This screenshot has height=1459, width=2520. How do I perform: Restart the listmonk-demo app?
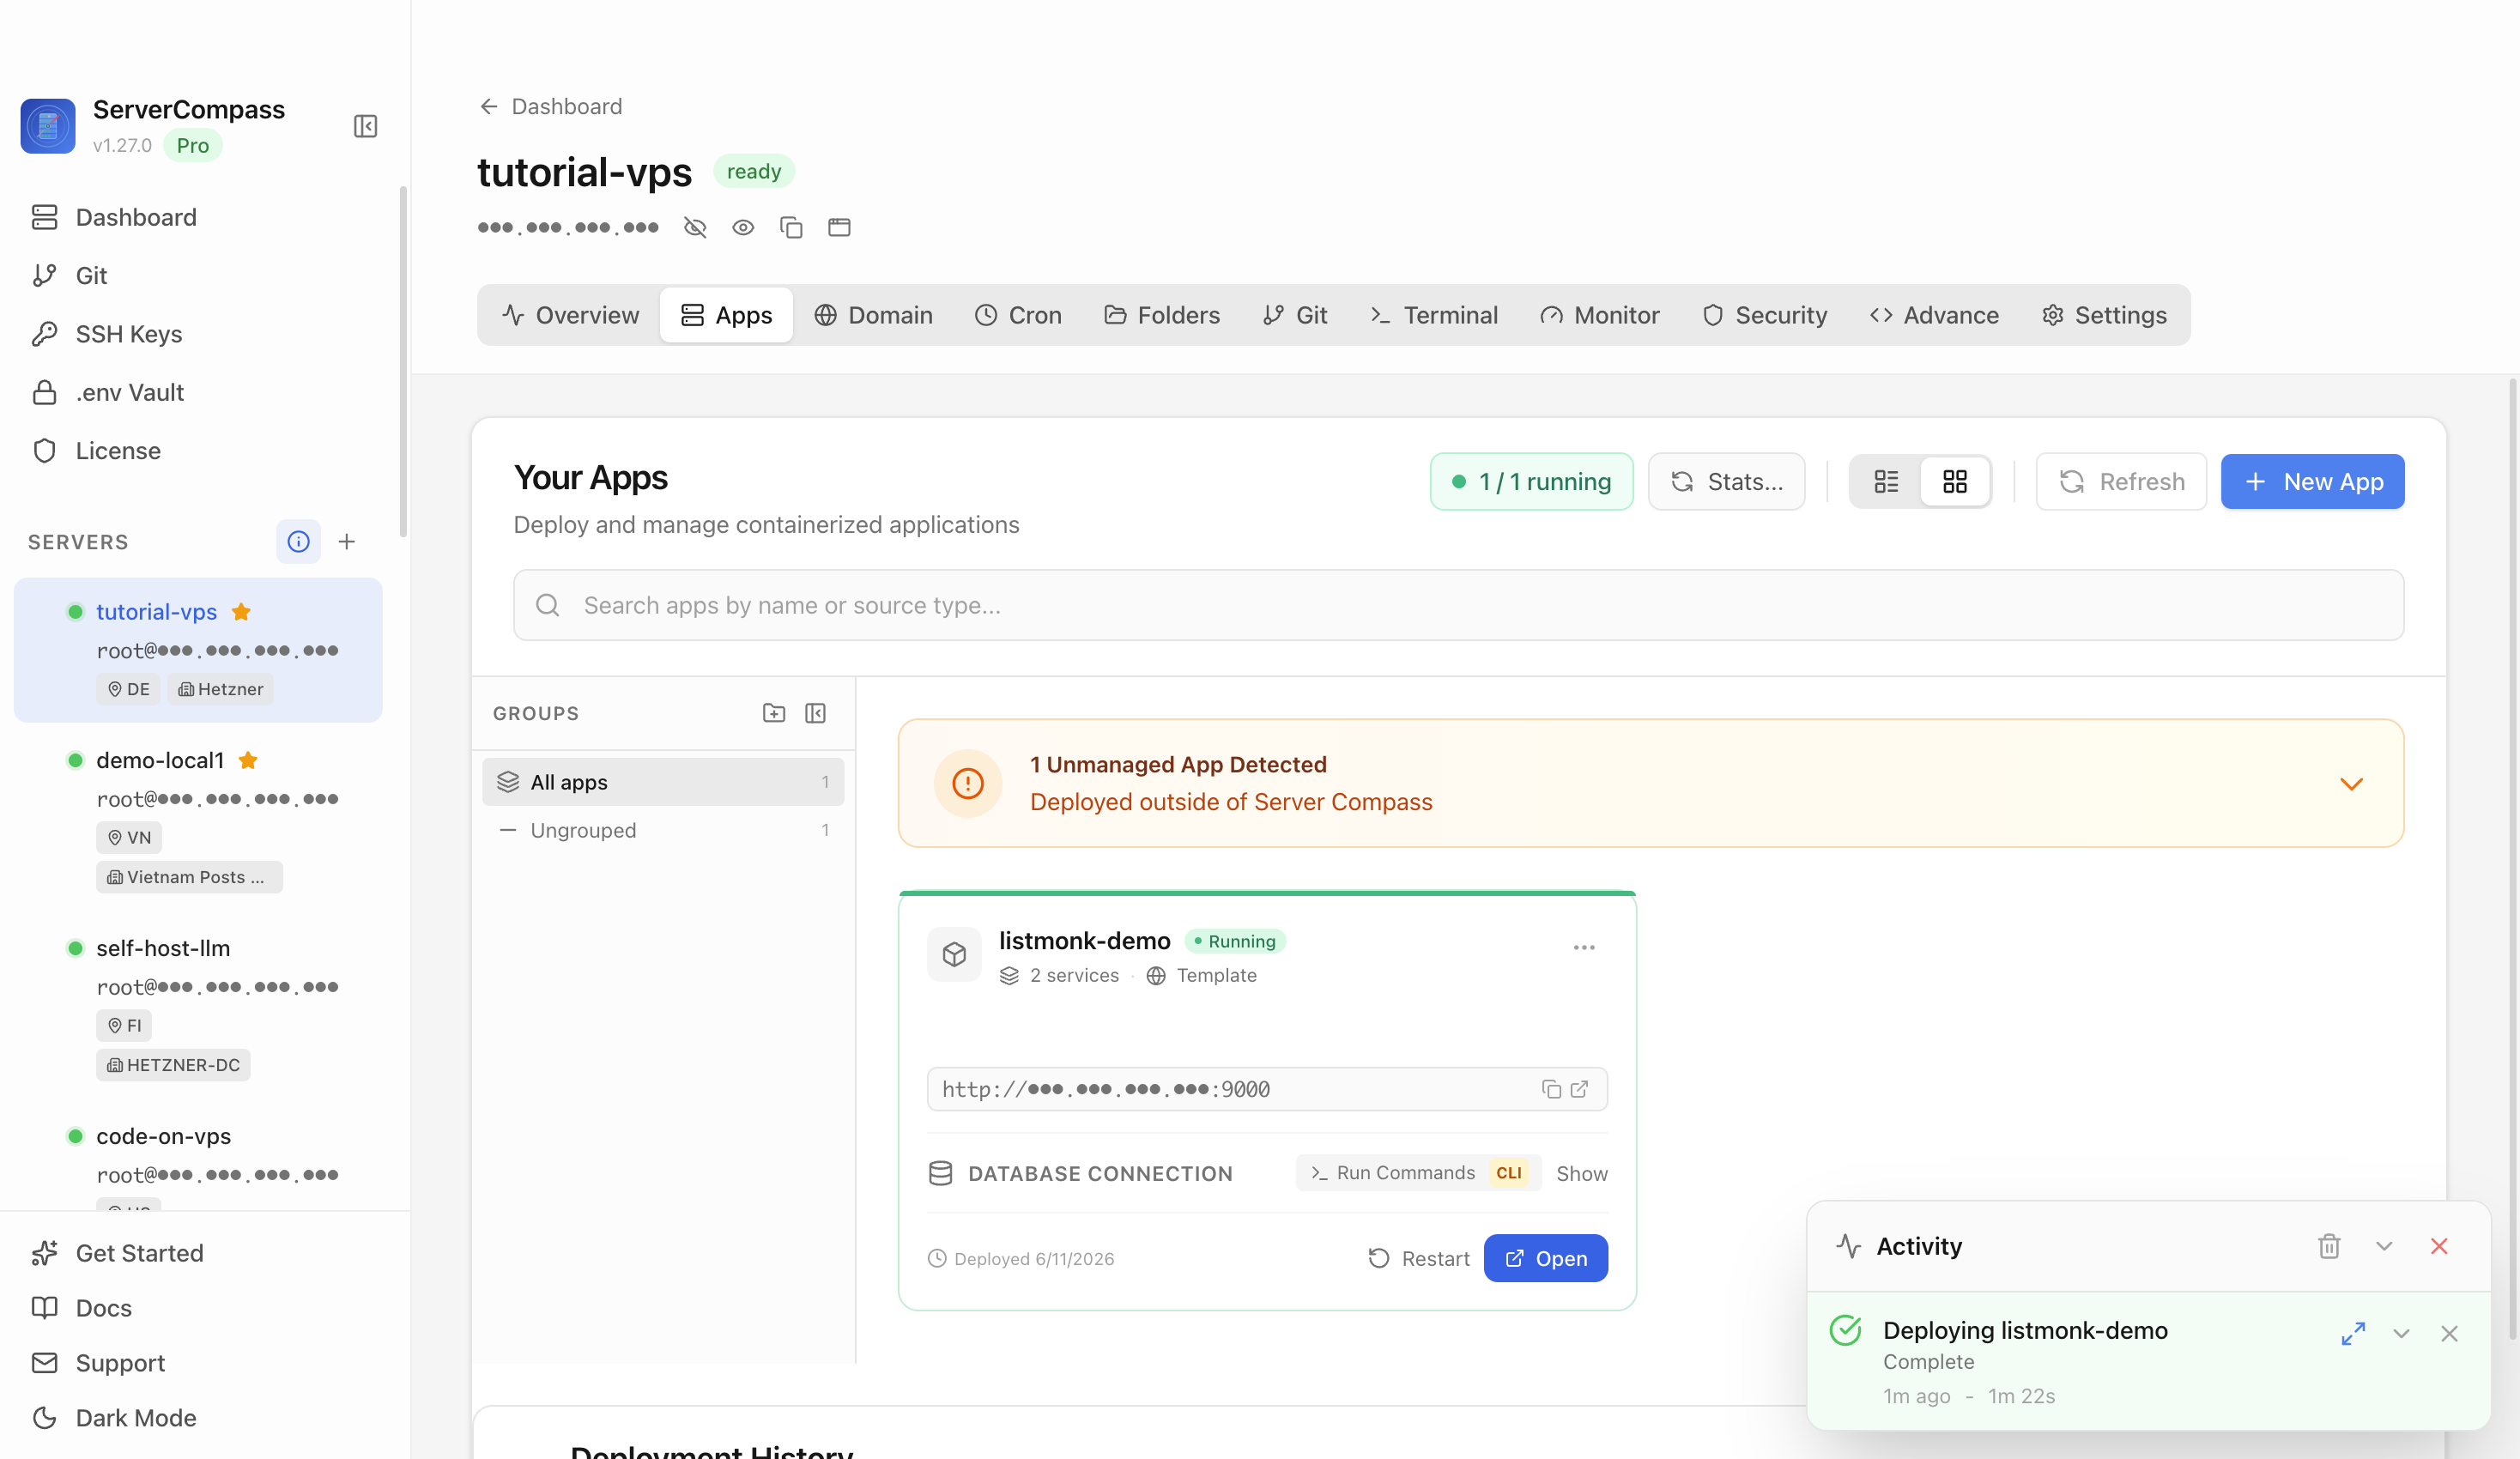click(x=1418, y=1258)
